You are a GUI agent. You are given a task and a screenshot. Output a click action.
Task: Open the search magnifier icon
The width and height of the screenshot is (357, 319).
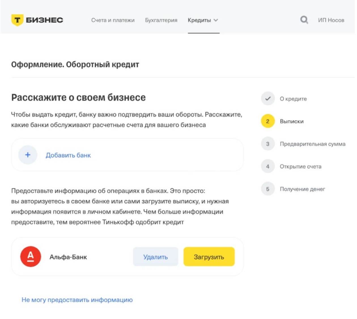click(x=304, y=20)
